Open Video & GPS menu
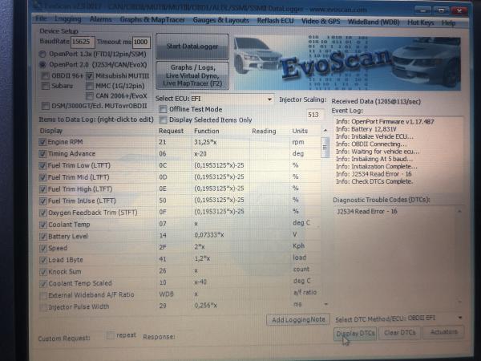The image size is (481, 361). pyautogui.click(x=321, y=22)
